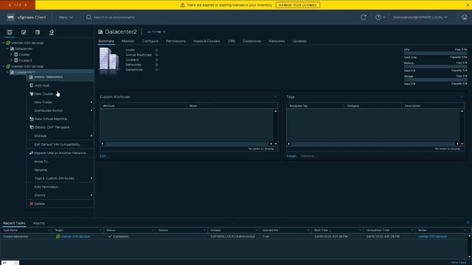Click the New Cluster icon in context menu
The image size is (472, 265).
point(31,93)
